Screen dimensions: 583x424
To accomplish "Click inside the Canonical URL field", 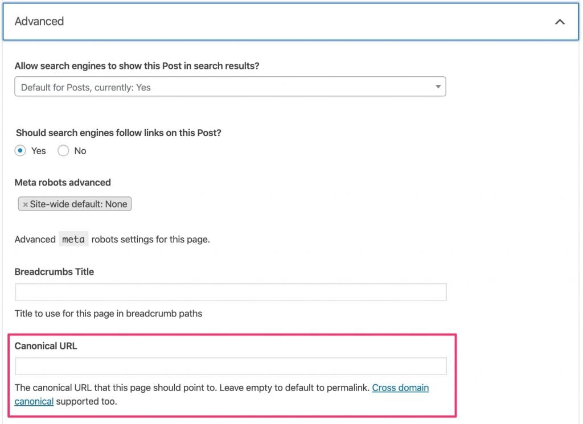I will coord(230,366).
